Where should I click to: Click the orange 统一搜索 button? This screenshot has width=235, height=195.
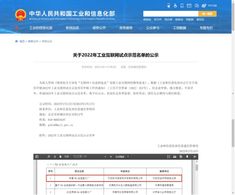(208, 14)
